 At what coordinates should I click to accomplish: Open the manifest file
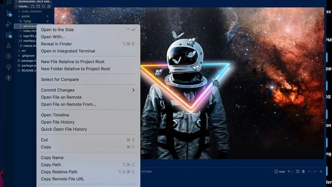(x=30, y=41)
